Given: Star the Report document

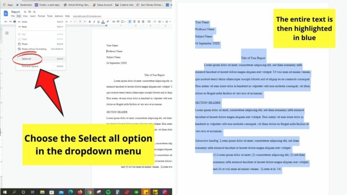Looking at the screenshot, I should 25,12.
